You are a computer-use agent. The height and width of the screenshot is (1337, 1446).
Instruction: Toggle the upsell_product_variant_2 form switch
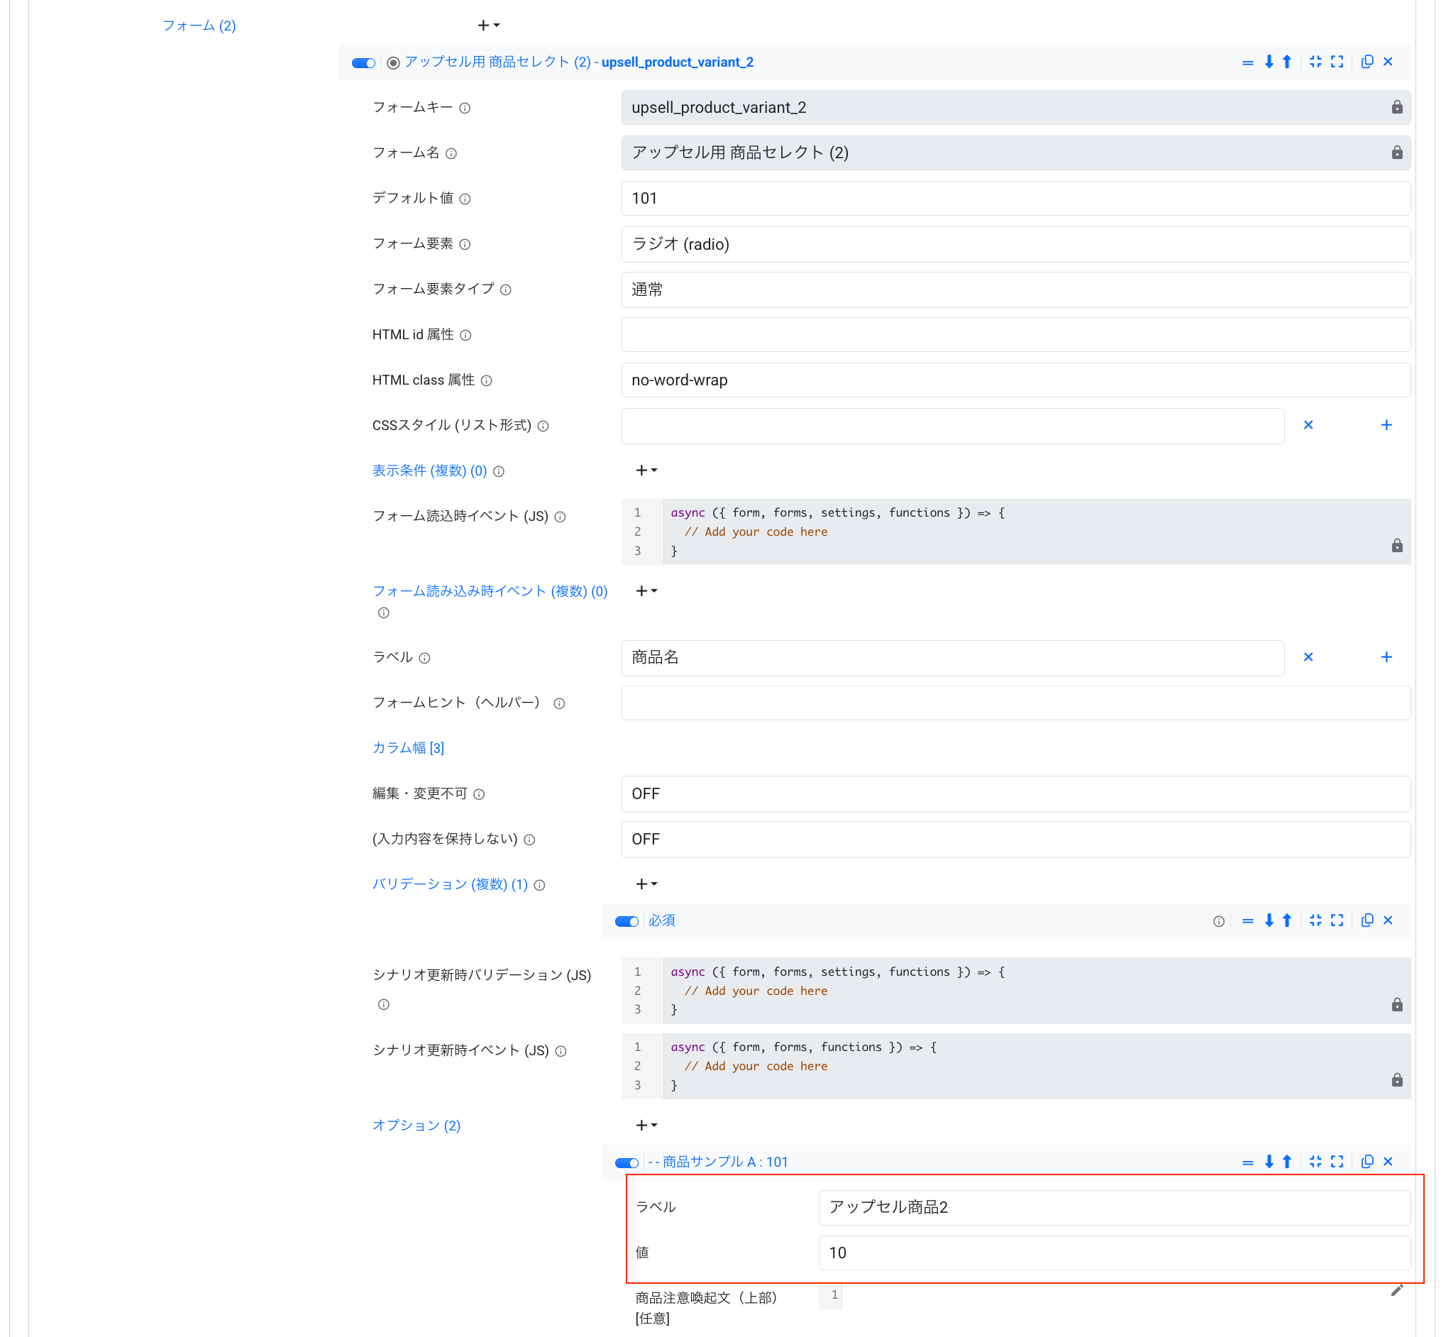(363, 63)
